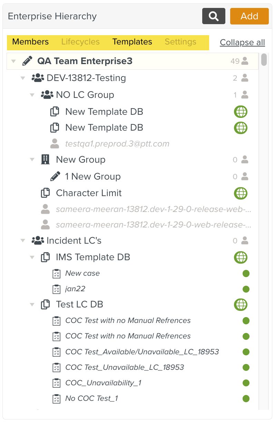The width and height of the screenshot is (274, 426).
Task: Click the green globe icon for Character Limit
Action: [241, 193]
